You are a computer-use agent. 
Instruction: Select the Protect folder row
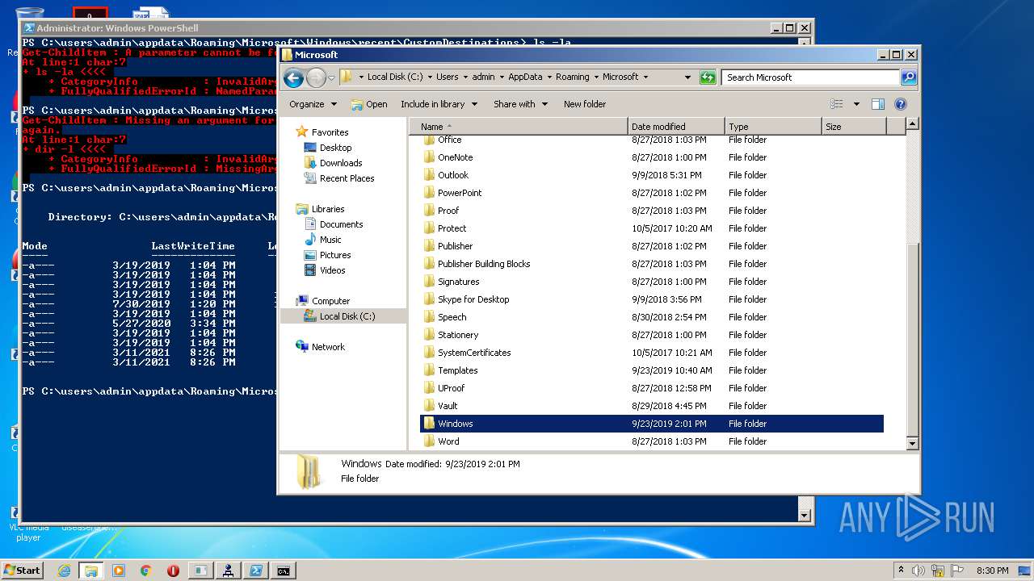pyautogui.click(x=652, y=228)
